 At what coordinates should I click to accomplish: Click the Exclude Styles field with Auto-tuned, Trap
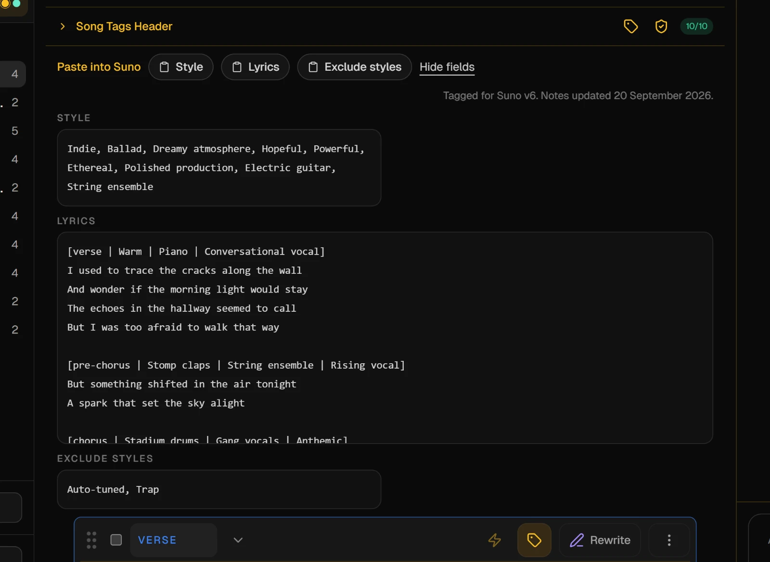click(219, 489)
